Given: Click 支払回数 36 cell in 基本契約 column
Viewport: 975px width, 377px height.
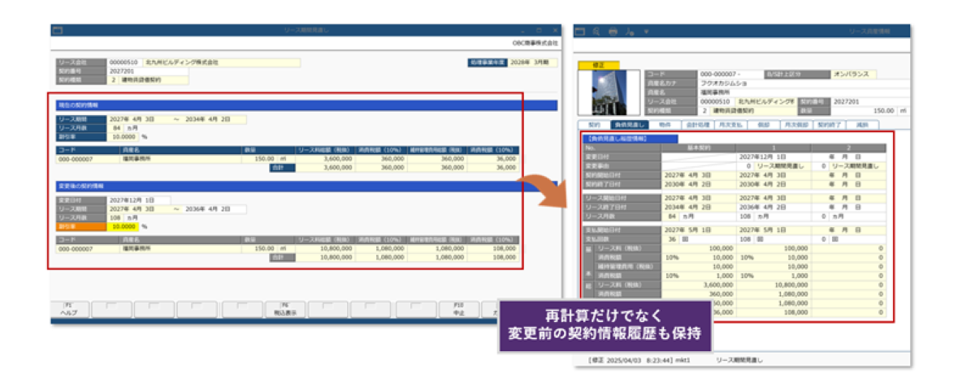Looking at the screenshot, I should (x=672, y=240).
